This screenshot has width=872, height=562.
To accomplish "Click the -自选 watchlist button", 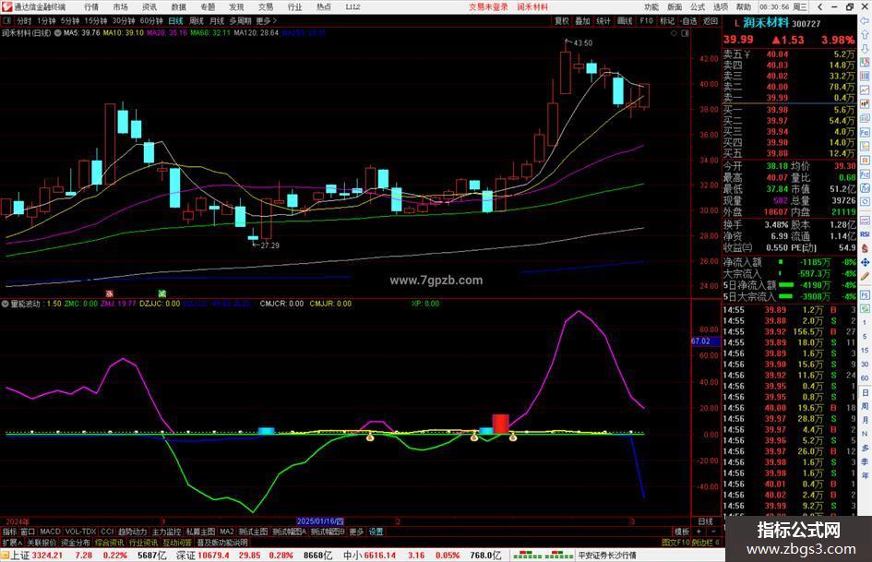I will [x=688, y=20].
